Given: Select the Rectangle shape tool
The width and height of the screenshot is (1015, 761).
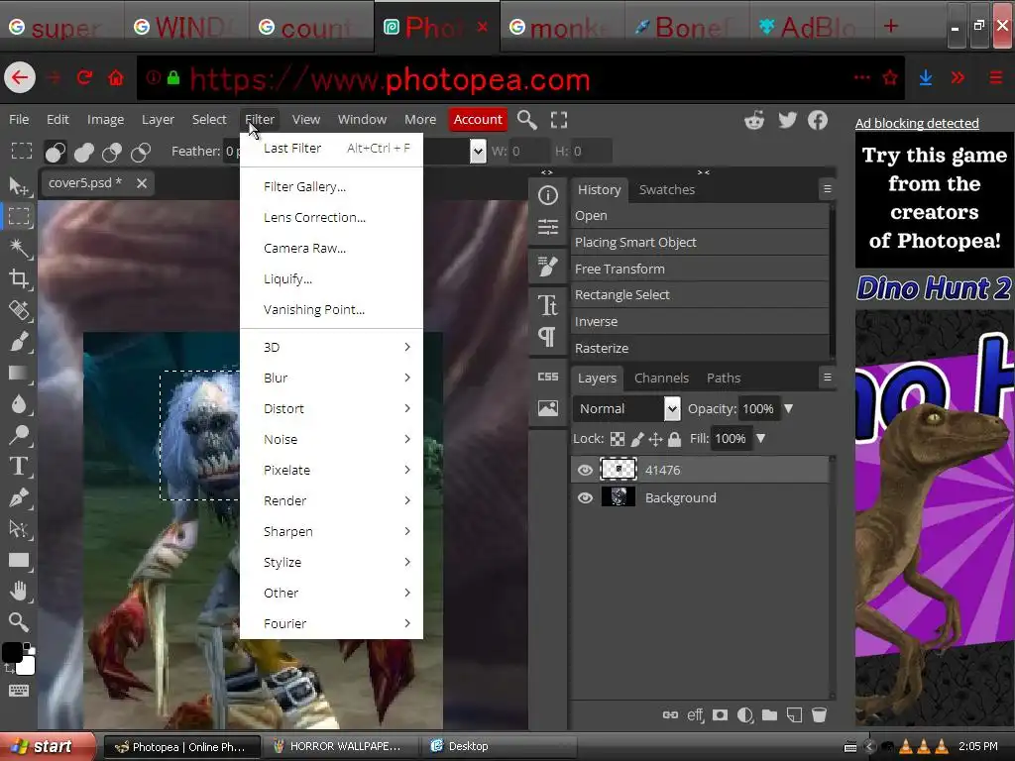Looking at the screenshot, I should coord(19,560).
